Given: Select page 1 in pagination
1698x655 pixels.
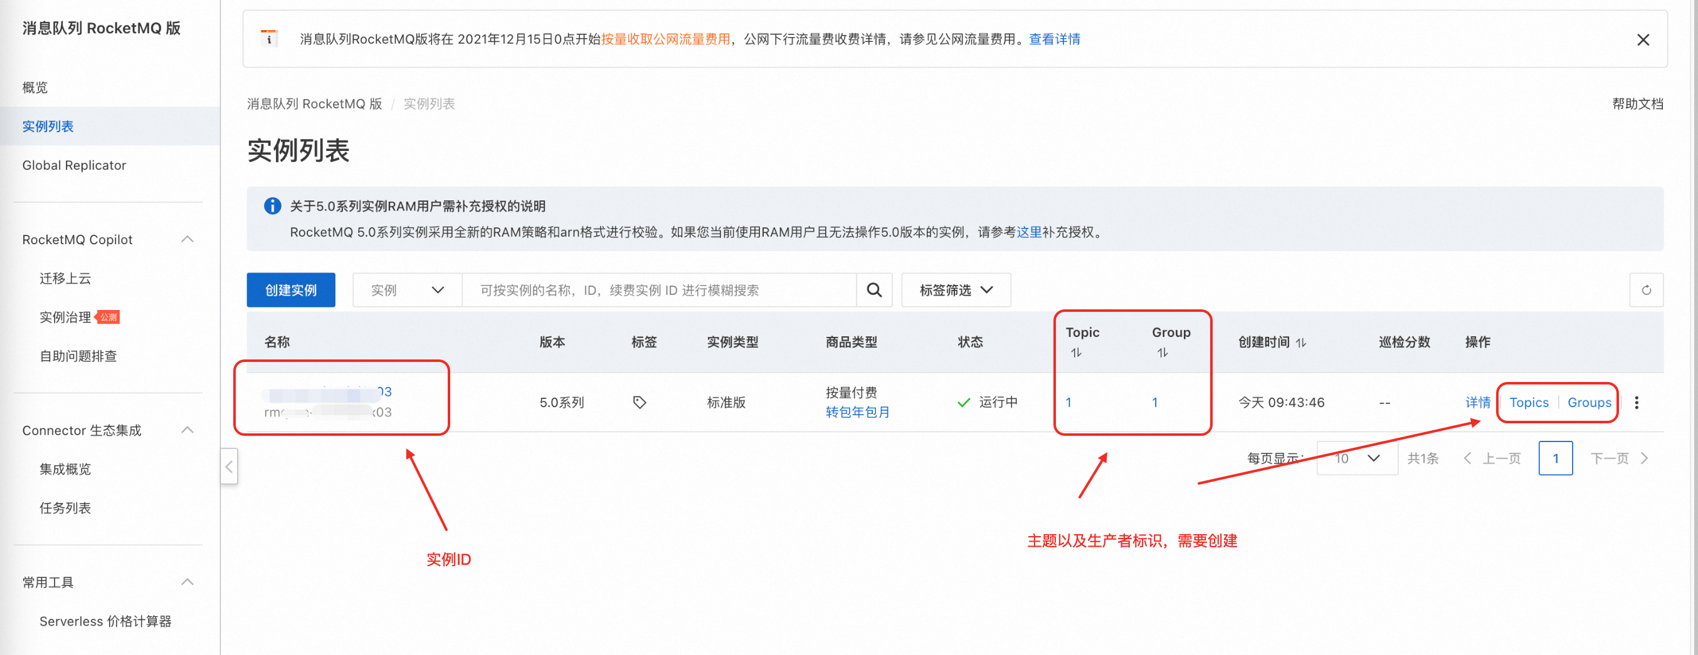Looking at the screenshot, I should point(1555,458).
